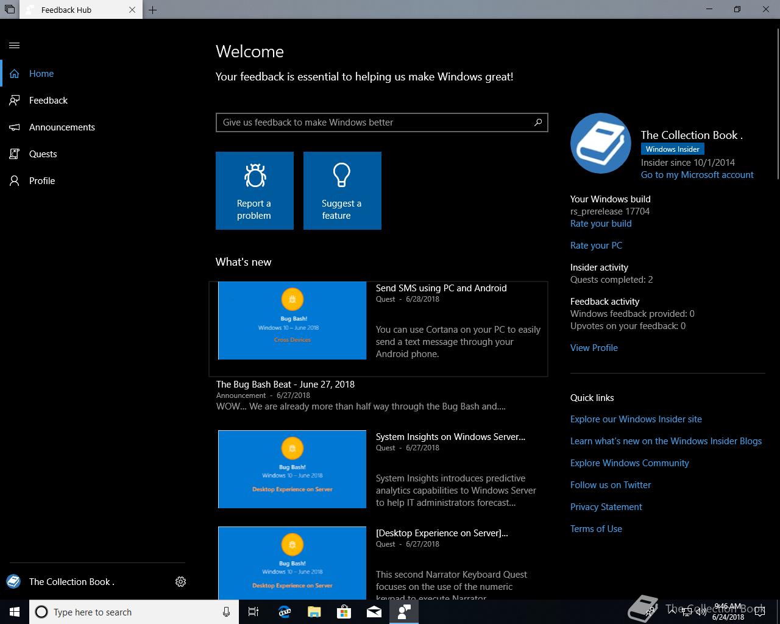Open Windows Insider Blogs link
This screenshot has height=624, width=780.
pos(666,441)
